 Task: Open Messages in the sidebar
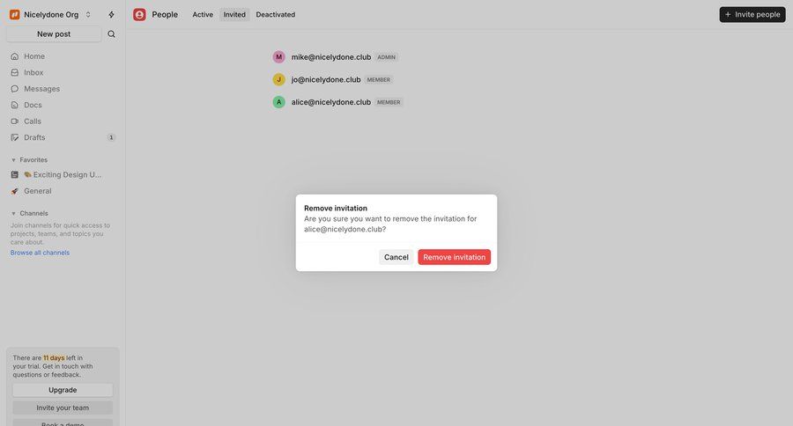click(x=41, y=89)
